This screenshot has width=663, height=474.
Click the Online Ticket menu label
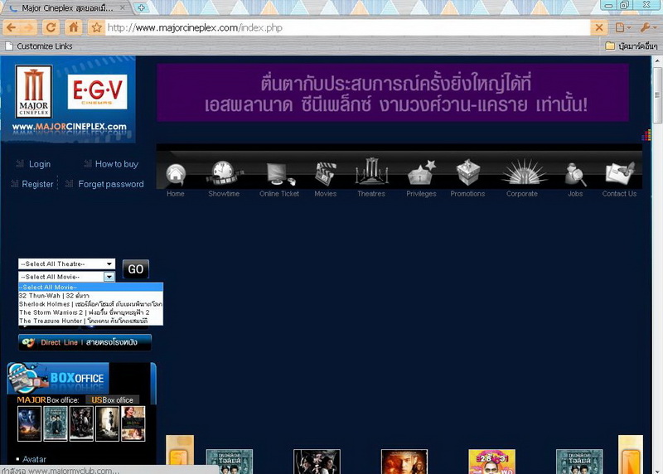tap(279, 194)
